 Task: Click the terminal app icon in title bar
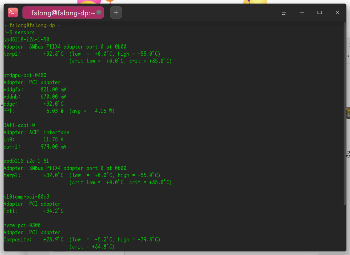point(13,12)
